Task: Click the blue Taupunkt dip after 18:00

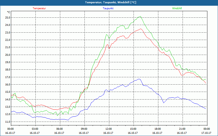Action: (164, 103)
